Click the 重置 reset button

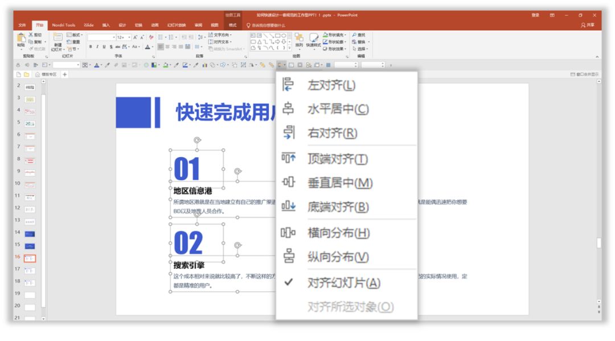click(73, 42)
